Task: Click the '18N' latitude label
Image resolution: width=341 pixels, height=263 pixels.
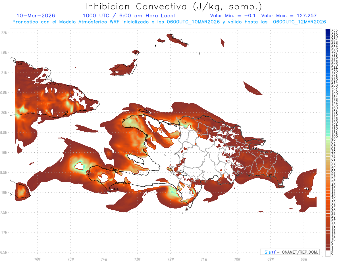Action: click(x=4, y=192)
